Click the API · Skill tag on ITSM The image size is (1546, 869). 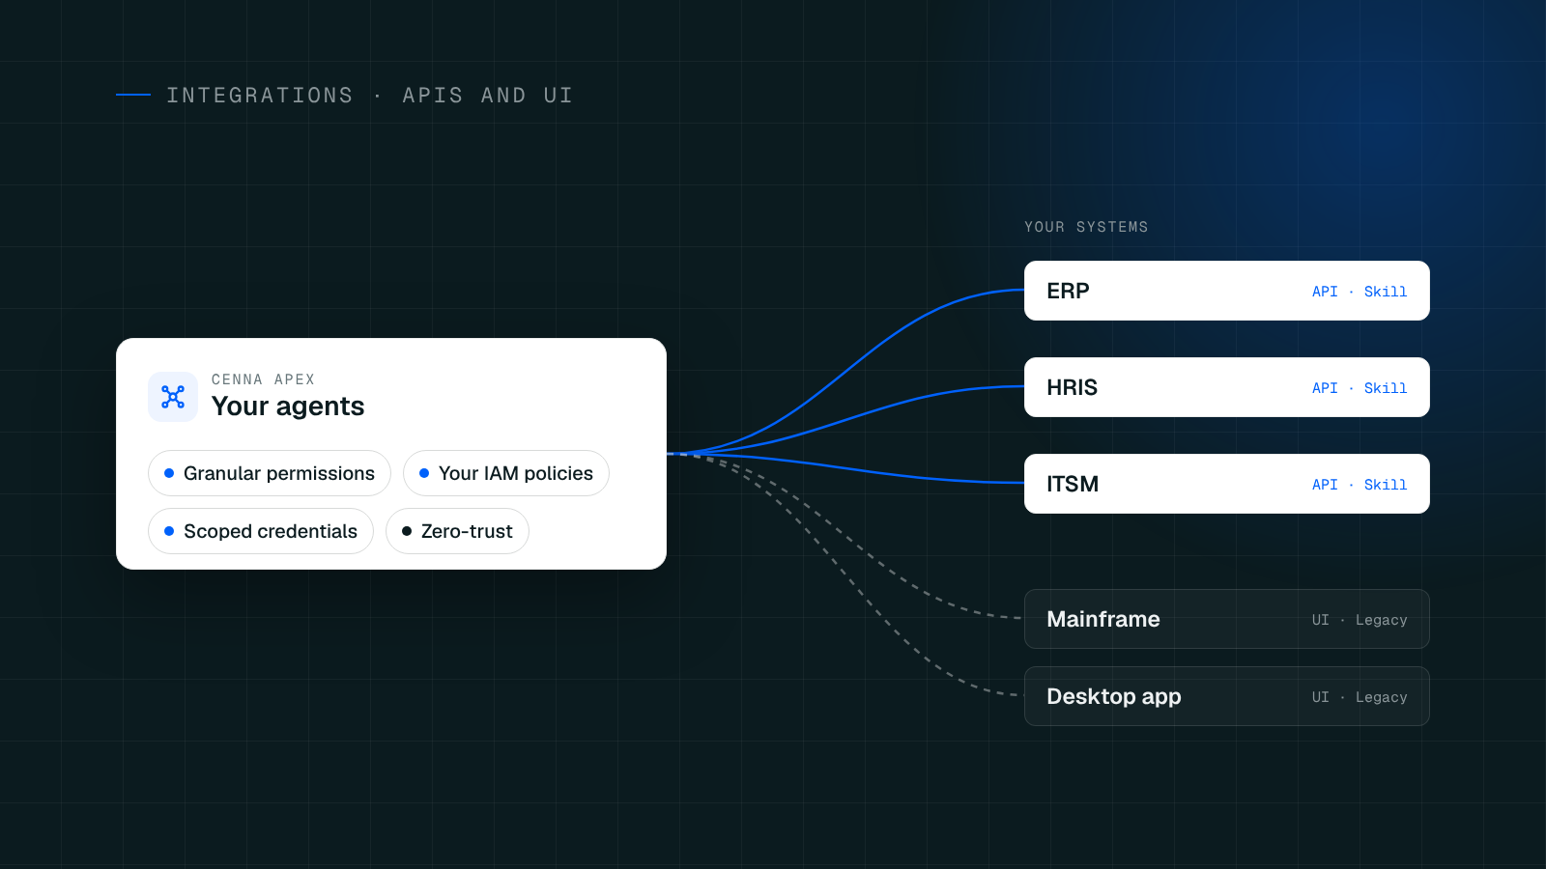click(x=1360, y=485)
